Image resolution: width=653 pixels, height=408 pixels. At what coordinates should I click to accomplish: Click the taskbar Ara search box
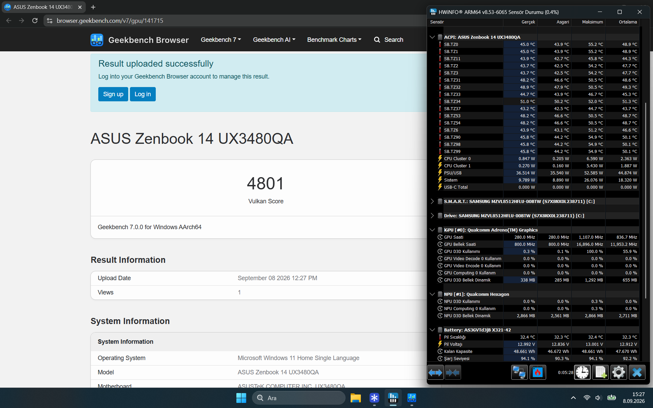299,398
